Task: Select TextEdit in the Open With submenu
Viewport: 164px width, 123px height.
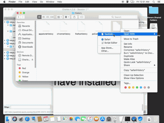Action: pyautogui.click(x=108, y=34)
